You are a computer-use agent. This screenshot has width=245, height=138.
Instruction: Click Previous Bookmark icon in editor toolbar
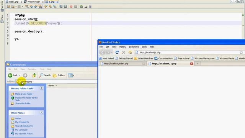click(x=46, y=7)
